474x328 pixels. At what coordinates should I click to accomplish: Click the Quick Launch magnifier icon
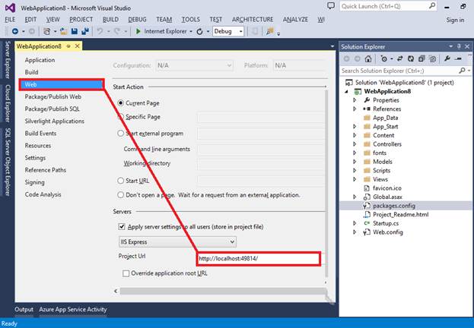pos(432,6)
